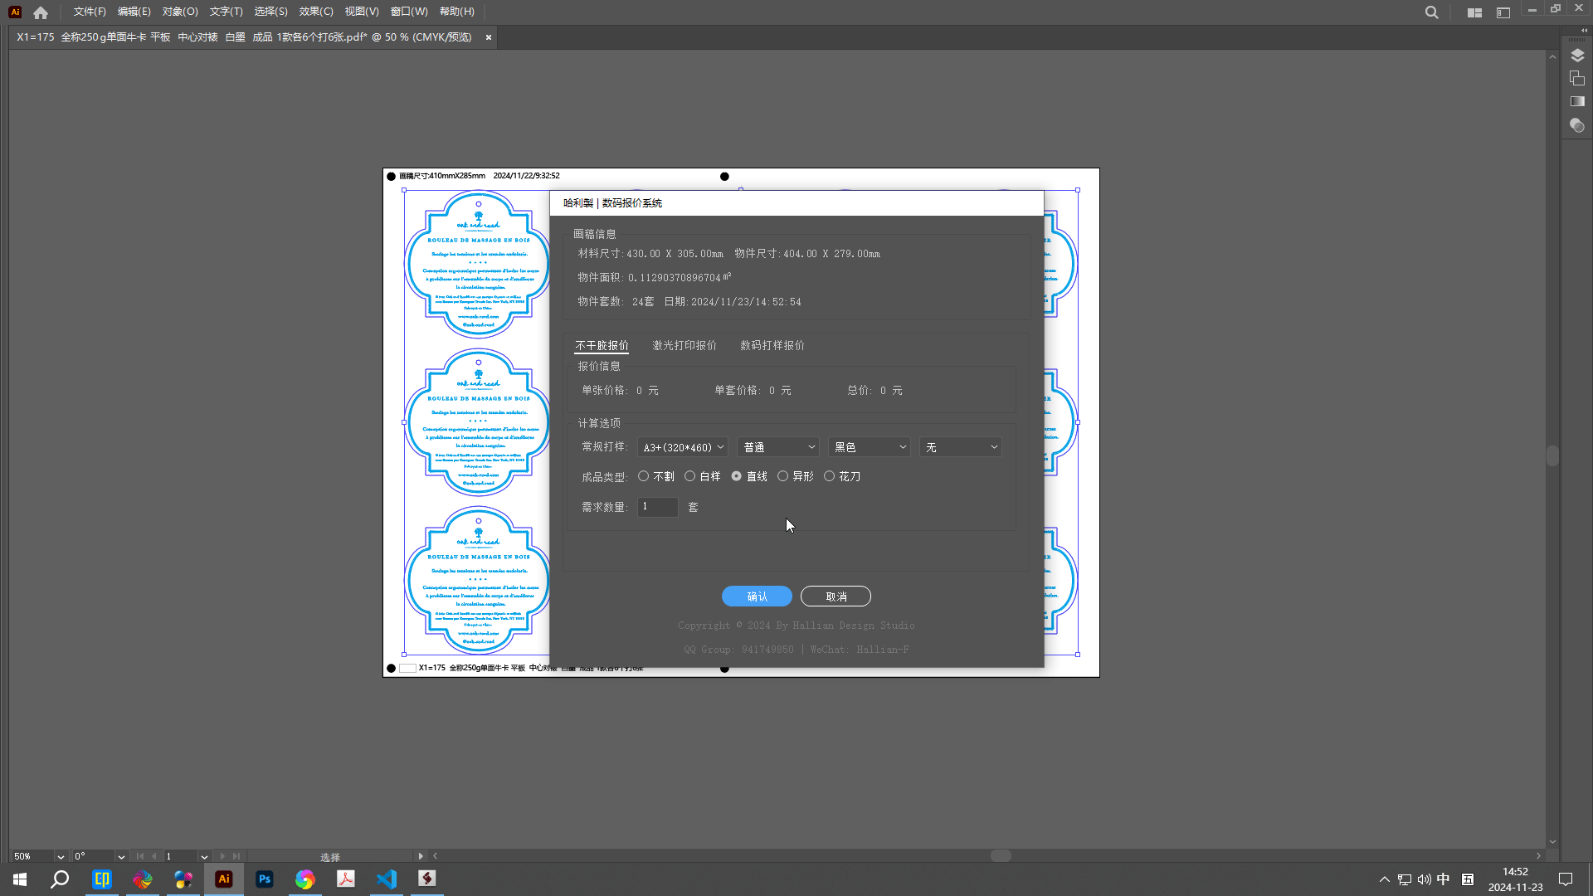
Task: Open the CMYK color dots app in taskbar
Action: pos(183,879)
